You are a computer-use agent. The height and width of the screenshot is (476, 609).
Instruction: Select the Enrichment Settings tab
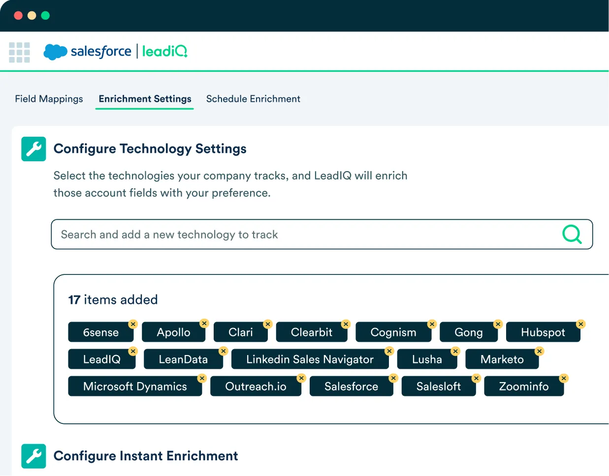click(145, 99)
